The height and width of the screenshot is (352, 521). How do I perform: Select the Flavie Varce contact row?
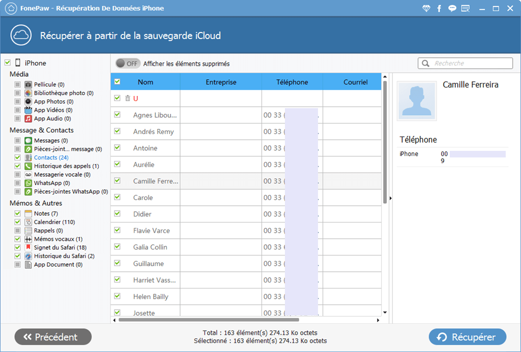(x=246, y=231)
